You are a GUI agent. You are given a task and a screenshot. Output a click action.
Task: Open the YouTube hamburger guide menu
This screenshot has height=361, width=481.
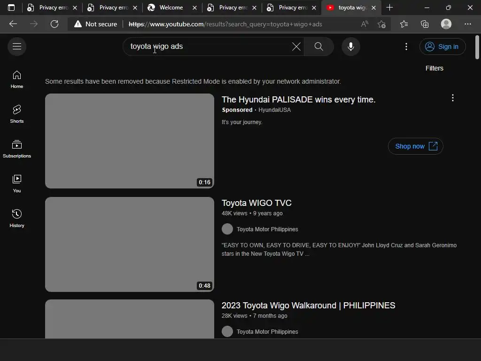pos(17,47)
